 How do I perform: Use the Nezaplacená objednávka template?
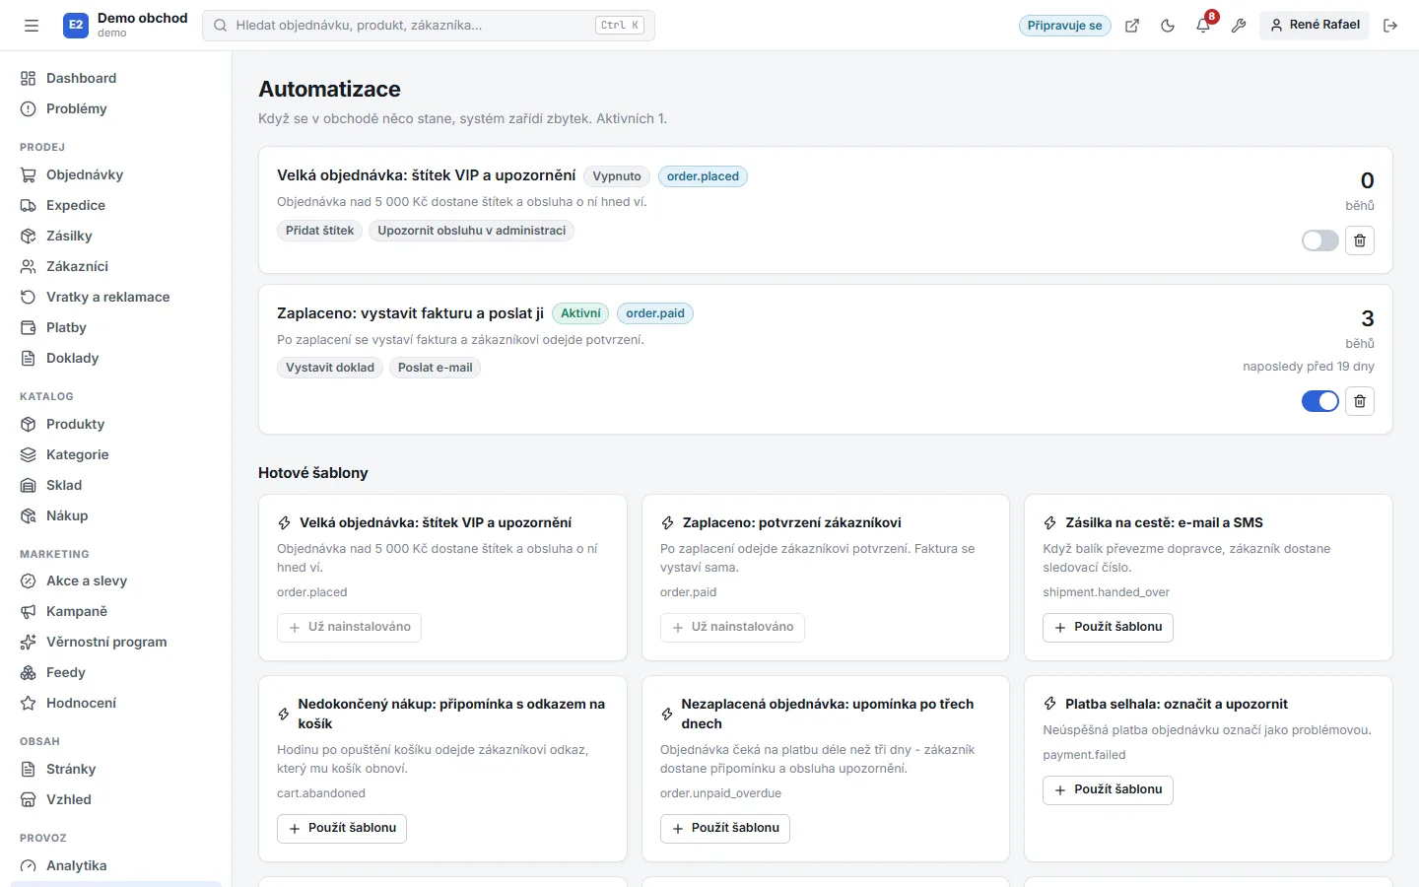coord(724,828)
